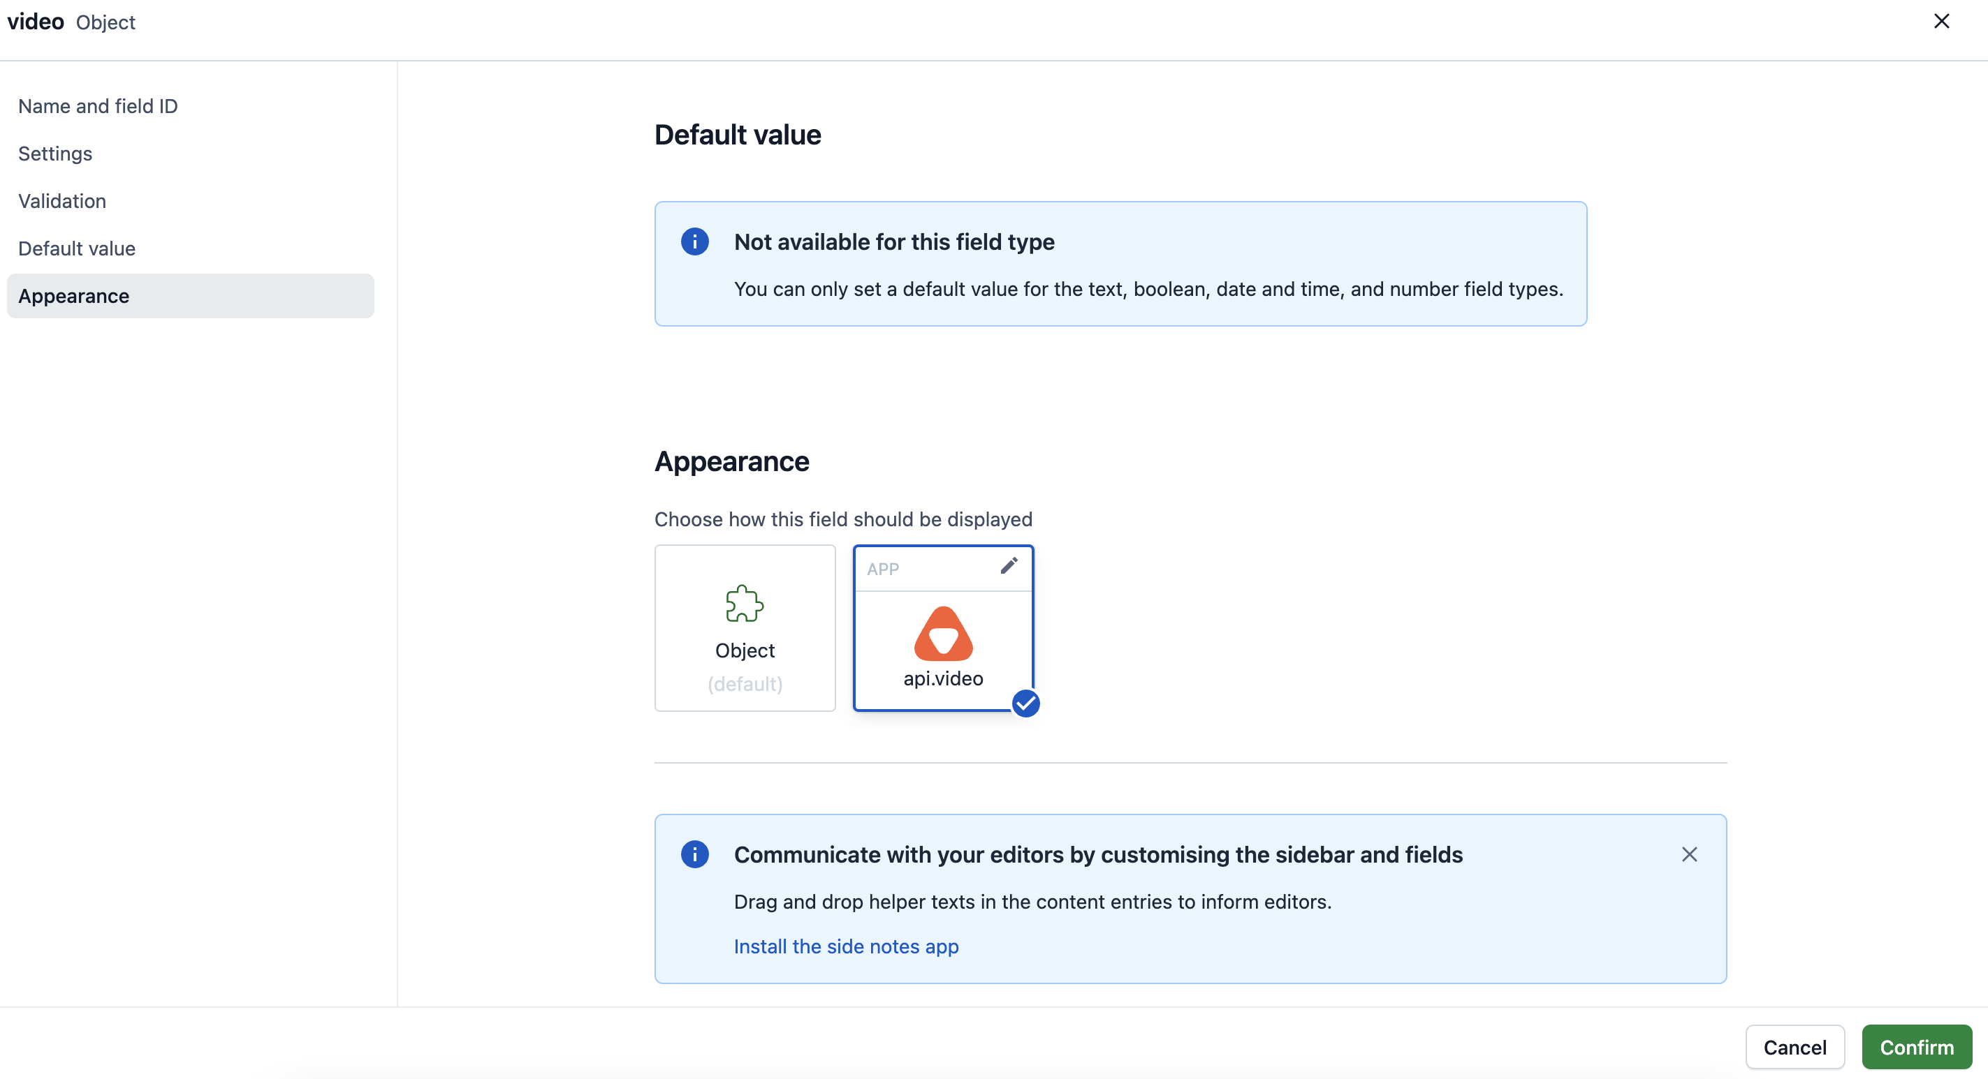Switch to the Validation section
This screenshot has width=1988, height=1079.
tap(62, 201)
